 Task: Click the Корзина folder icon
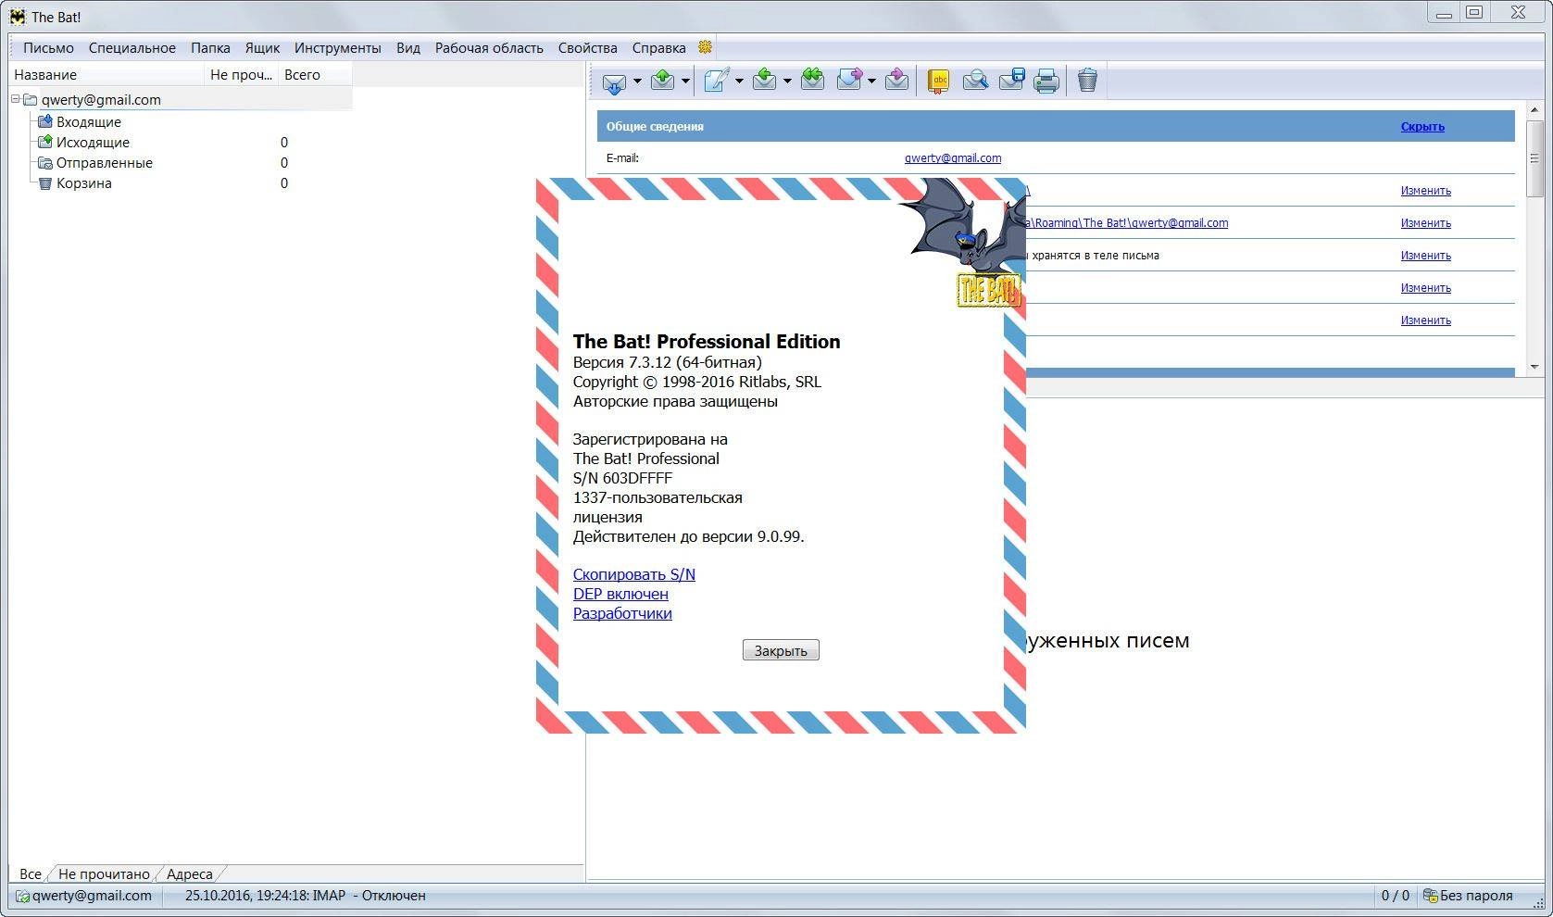(x=44, y=182)
